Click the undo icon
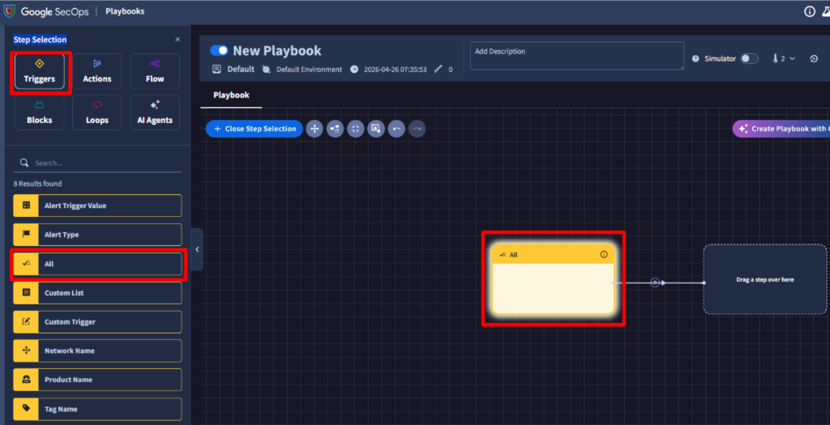Screen dimensions: 830x425 [x=396, y=129]
